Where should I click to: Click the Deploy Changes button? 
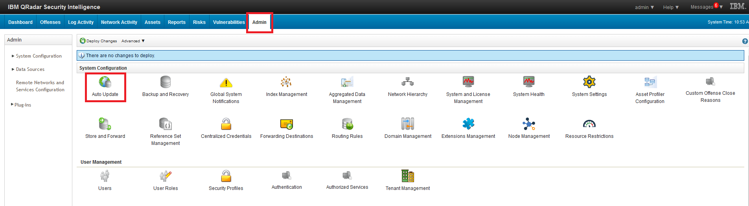tap(98, 41)
